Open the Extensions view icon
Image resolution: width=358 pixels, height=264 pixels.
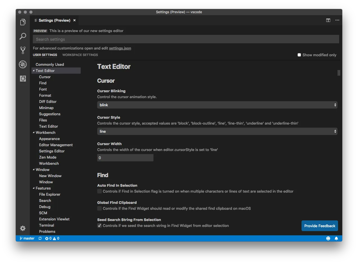pos(23,79)
